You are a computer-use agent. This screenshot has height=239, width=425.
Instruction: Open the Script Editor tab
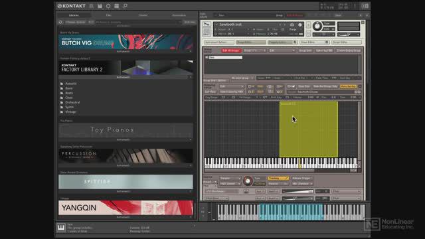tap(347, 42)
